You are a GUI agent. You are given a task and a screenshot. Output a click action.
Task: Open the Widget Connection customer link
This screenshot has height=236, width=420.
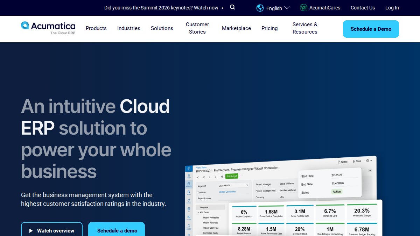point(227,192)
